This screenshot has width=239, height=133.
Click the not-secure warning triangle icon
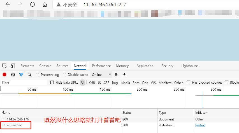tap(59, 5)
